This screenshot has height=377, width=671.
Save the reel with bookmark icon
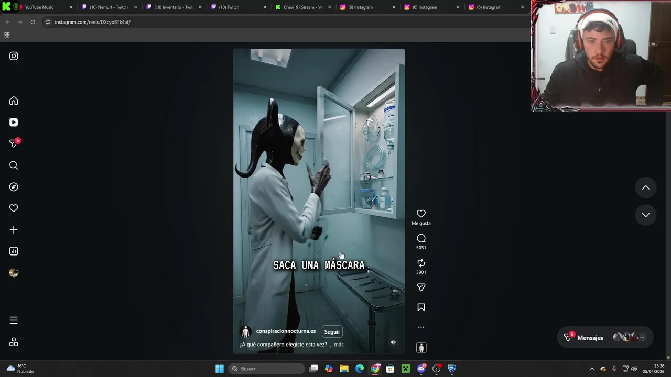[421, 307]
